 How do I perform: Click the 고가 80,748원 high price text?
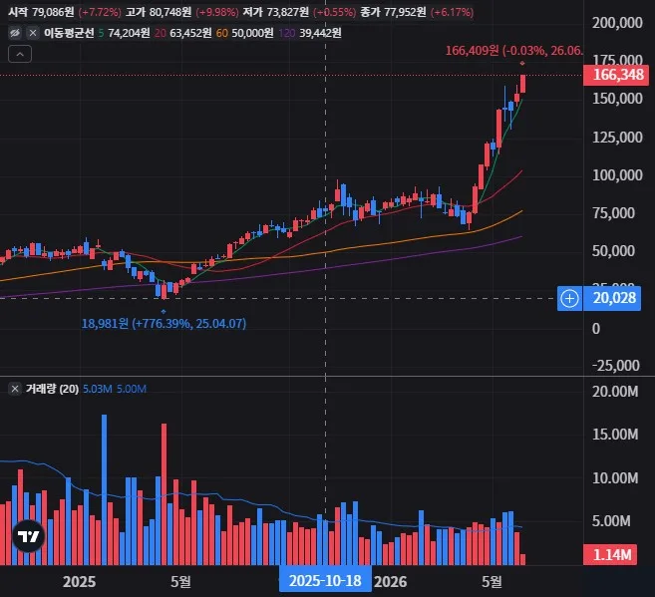point(159,12)
